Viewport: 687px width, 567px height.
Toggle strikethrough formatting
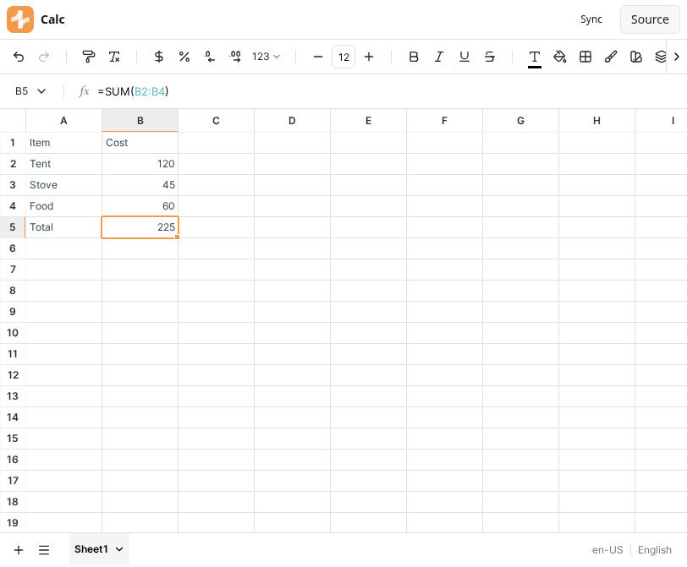tap(490, 57)
